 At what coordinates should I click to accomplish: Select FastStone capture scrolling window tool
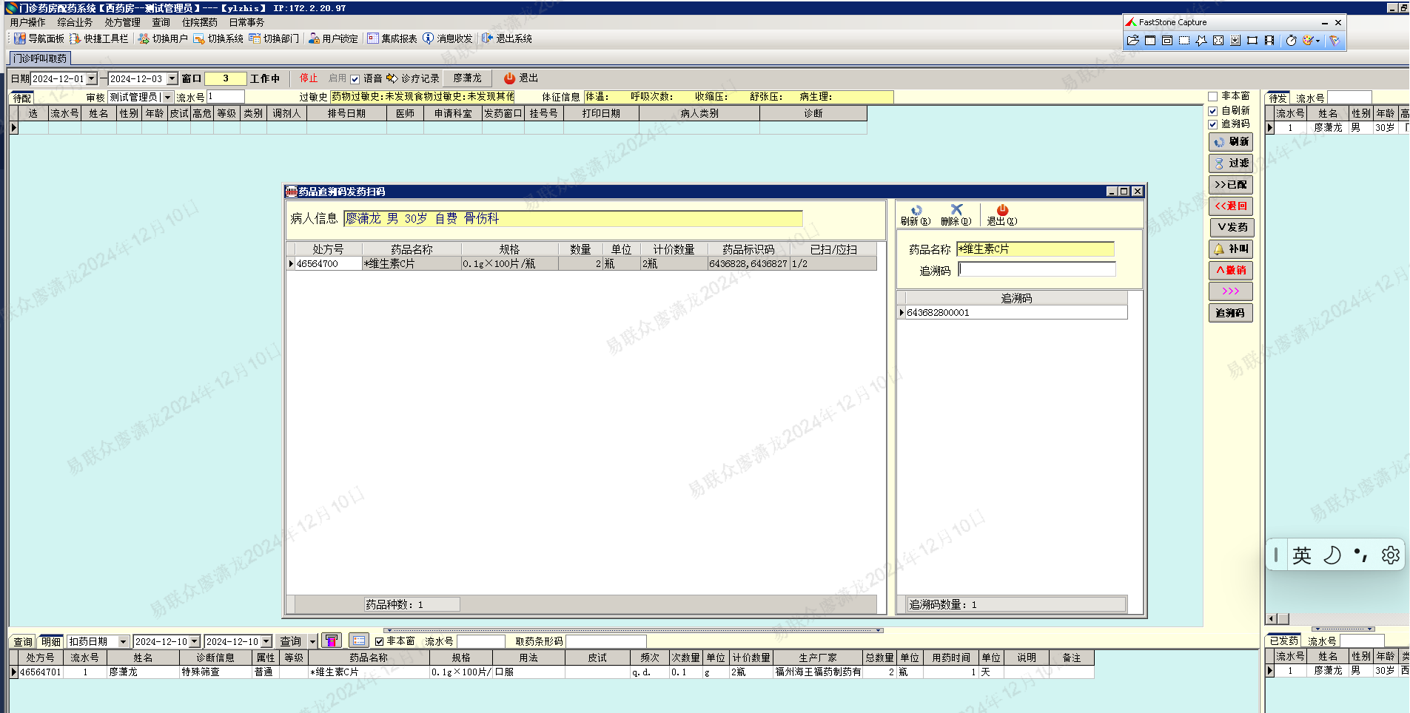(1235, 41)
